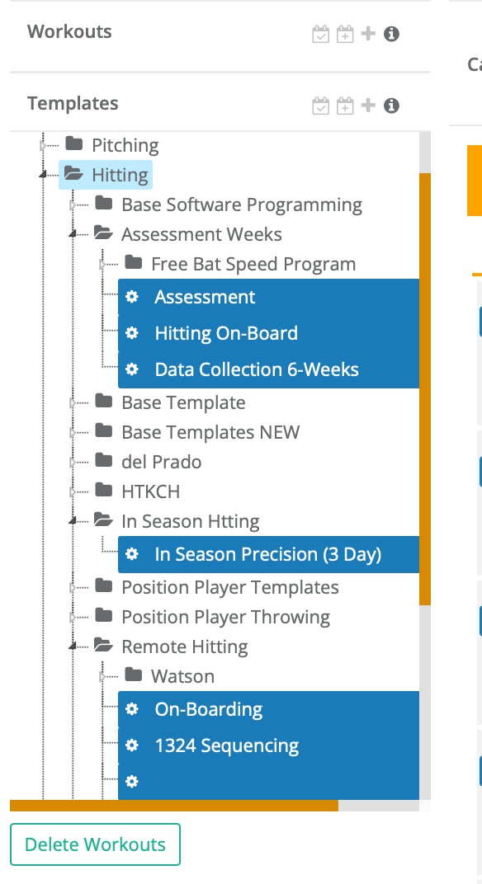Click calendar-check icon in Templates header

320,106
